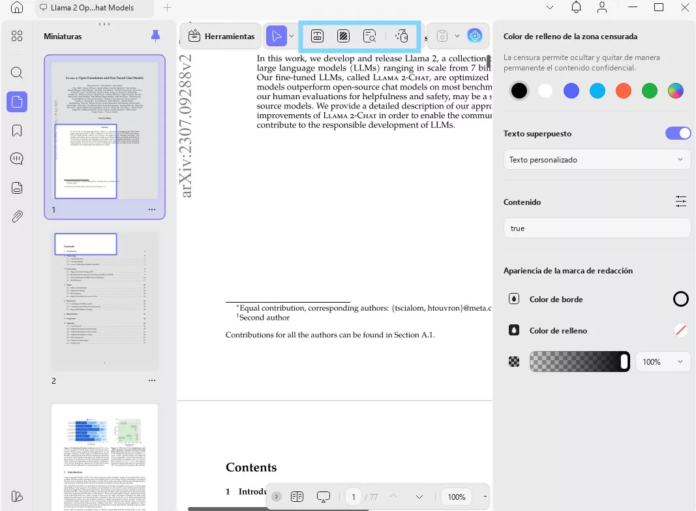This screenshot has width=696, height=511.
Task: Toggle the Texto superpuesto switch
Action: click(678, 133)
